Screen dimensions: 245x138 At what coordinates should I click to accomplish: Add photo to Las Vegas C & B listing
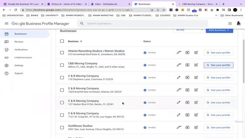[187, 115]
